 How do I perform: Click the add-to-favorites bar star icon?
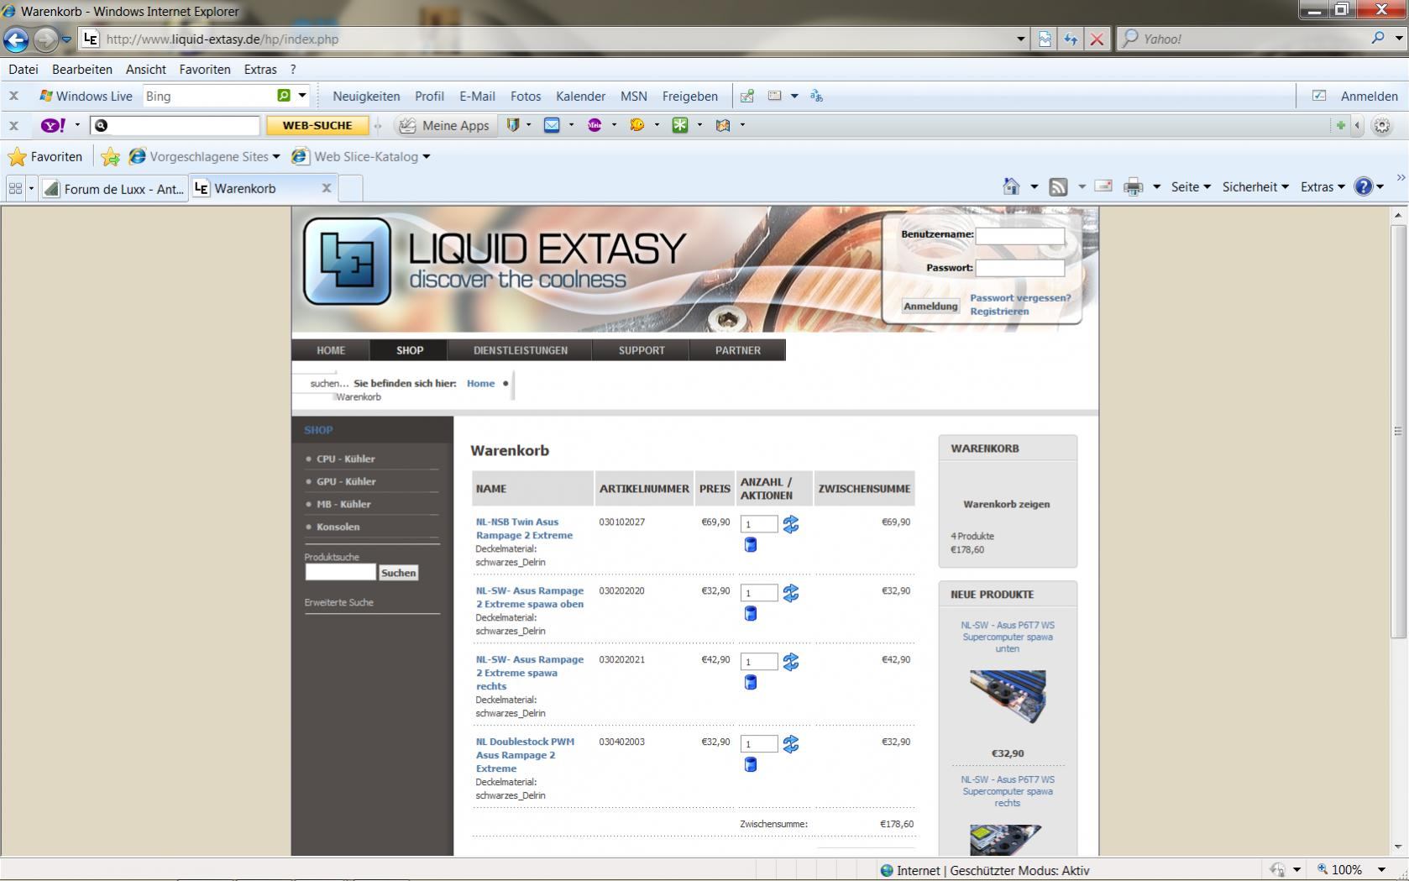(110, 156)
